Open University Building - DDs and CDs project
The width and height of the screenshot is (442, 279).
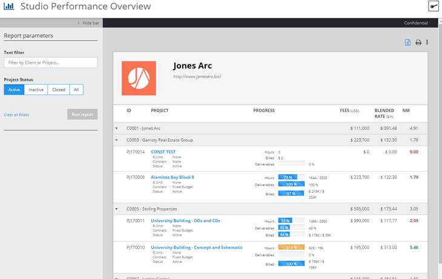pyautogui.click(x=185, y=221)
